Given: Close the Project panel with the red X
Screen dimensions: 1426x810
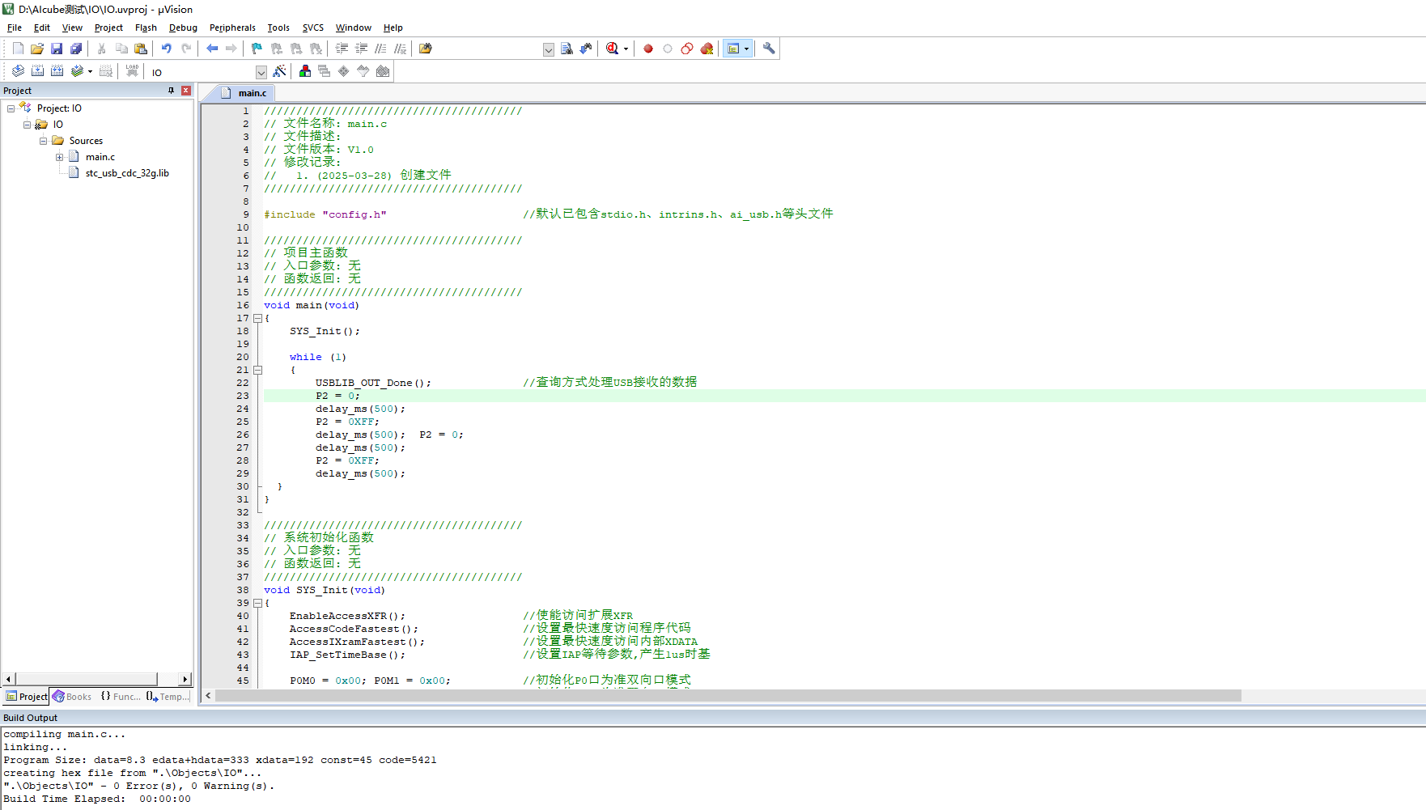Looking at the screenshot, I should click(x=186, y=91).
